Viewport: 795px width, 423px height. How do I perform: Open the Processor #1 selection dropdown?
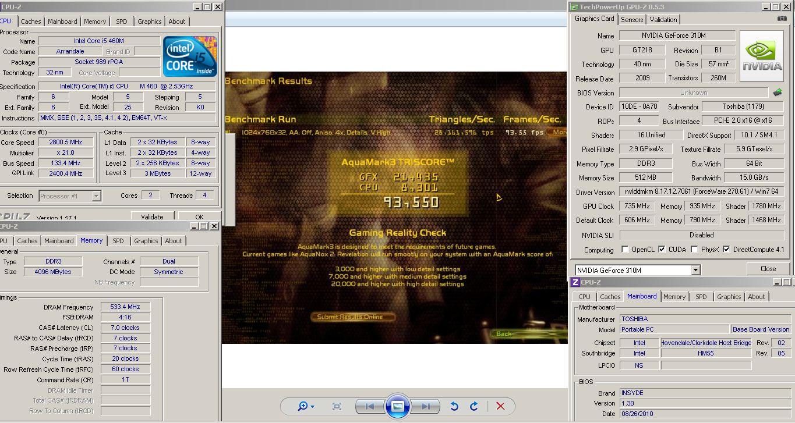click(96, 196)
